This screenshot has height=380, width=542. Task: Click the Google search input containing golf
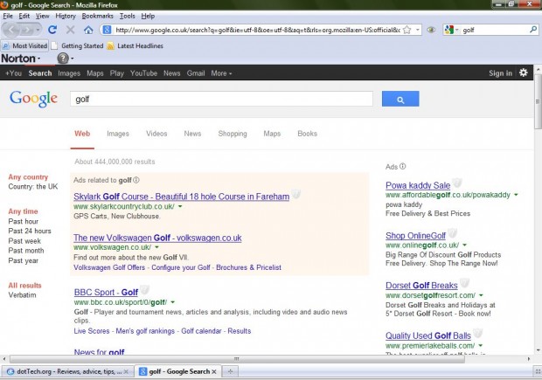[x=221, y=99]
